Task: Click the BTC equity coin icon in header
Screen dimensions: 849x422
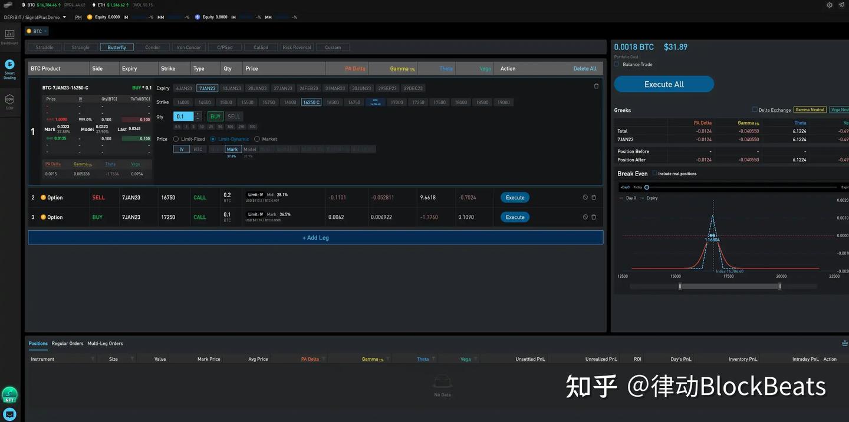Action: coord(90,17)
